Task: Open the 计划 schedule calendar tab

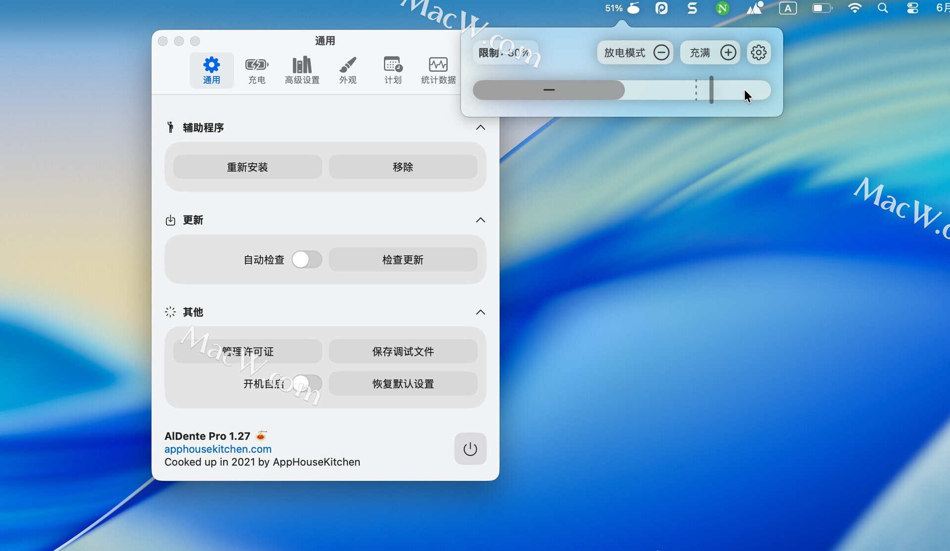Action: point(393,70)
